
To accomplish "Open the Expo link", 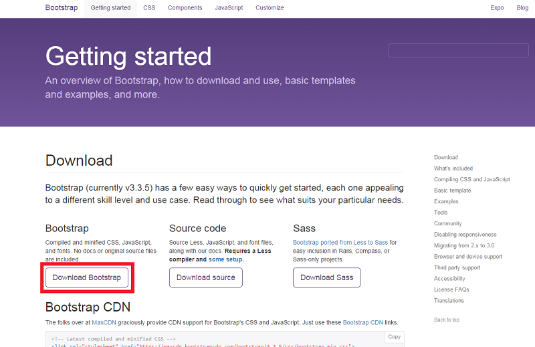I will [497, 8].
